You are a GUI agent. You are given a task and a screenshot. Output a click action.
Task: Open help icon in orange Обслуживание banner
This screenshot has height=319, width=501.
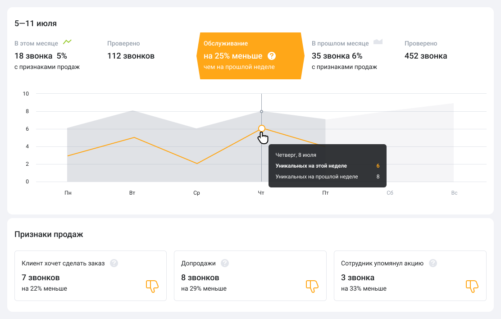pyautogui.click(x=271, y=56)
